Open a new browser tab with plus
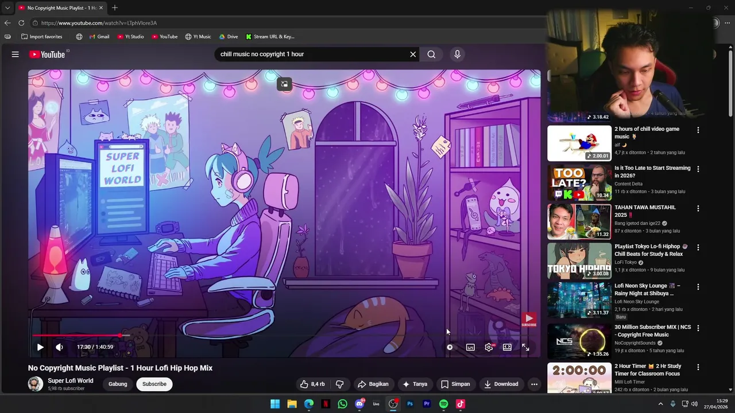This screenshot has height=413, width=735. 115,8
